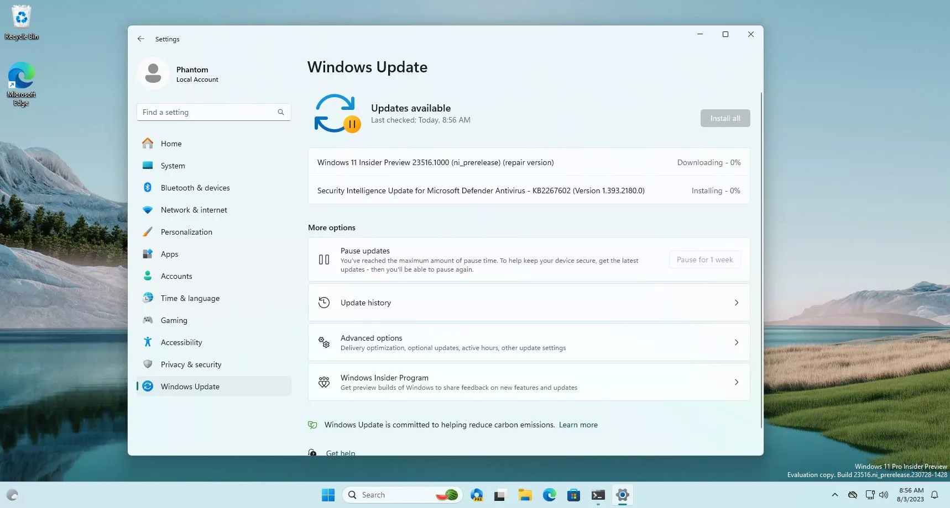Select Home in the settings sidebar

pos(213,144)
